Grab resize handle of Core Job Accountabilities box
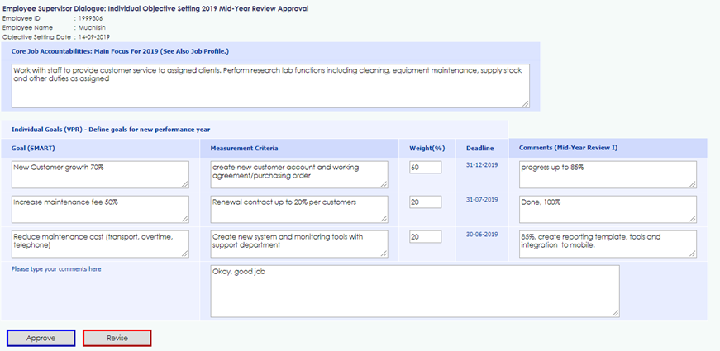This screenshot has width=720, height=351. pyautogui.click(x=526, y=103)
